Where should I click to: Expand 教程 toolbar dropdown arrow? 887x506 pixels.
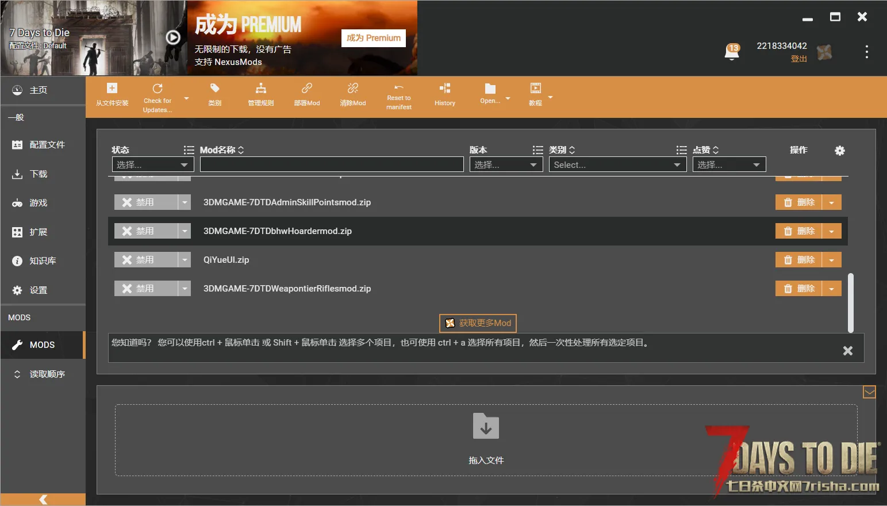click(x=550, y=97)
